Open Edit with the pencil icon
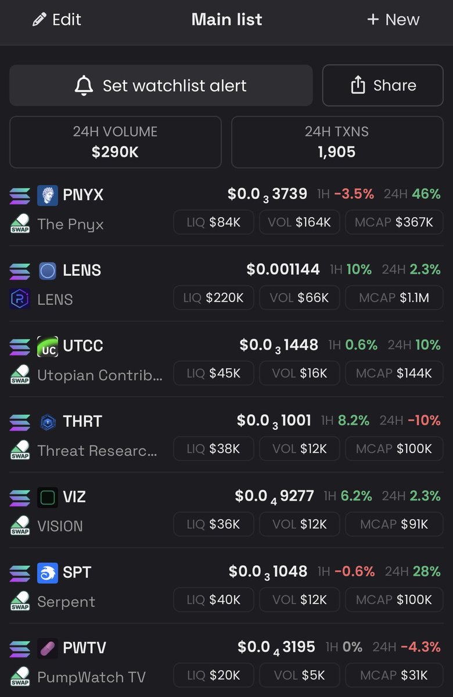This screenshot has height=697, width=453. (56, 20)
